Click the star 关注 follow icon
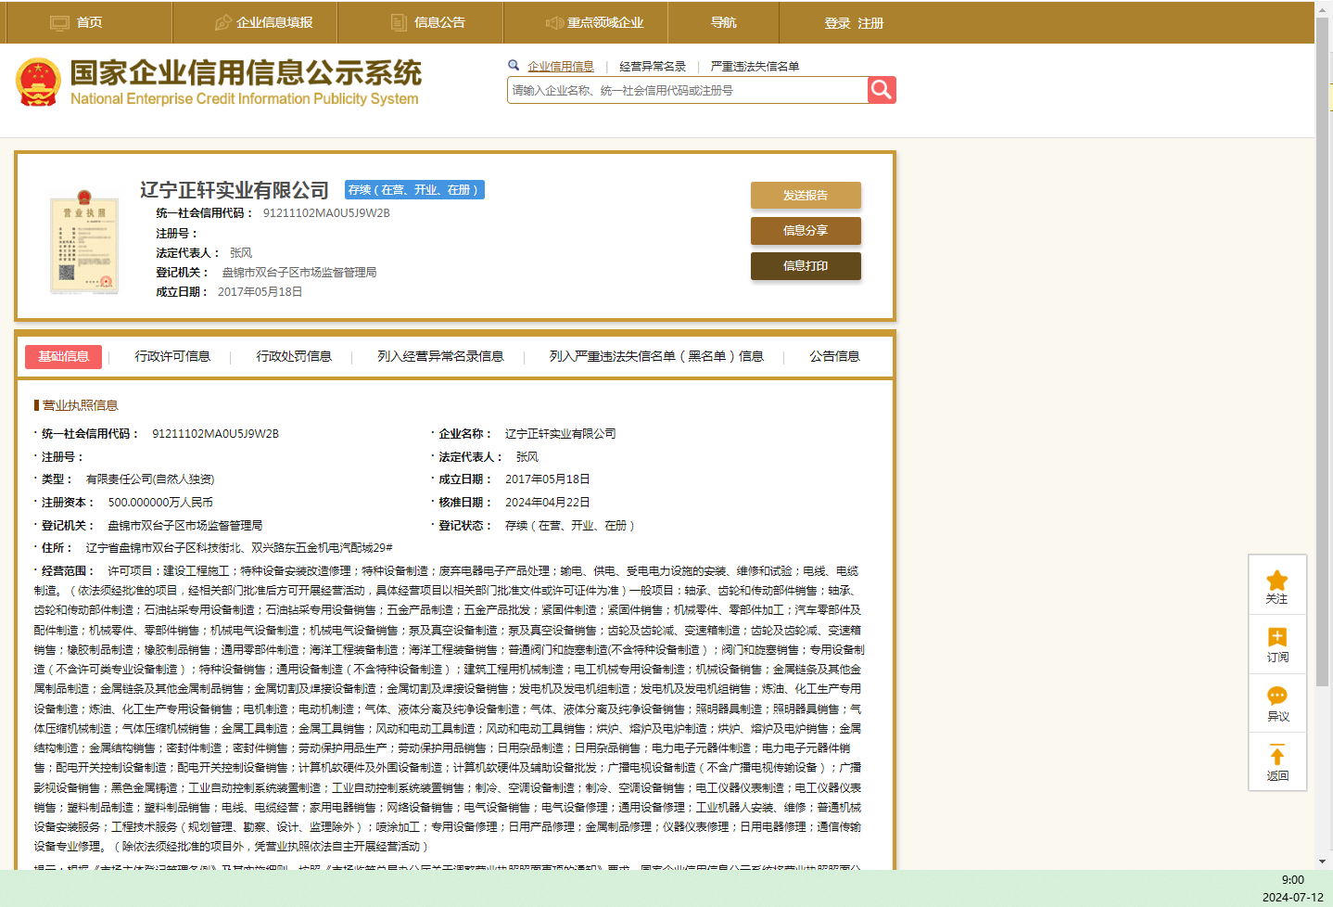The image size is (1333, 907). (x=1276, y=581)
